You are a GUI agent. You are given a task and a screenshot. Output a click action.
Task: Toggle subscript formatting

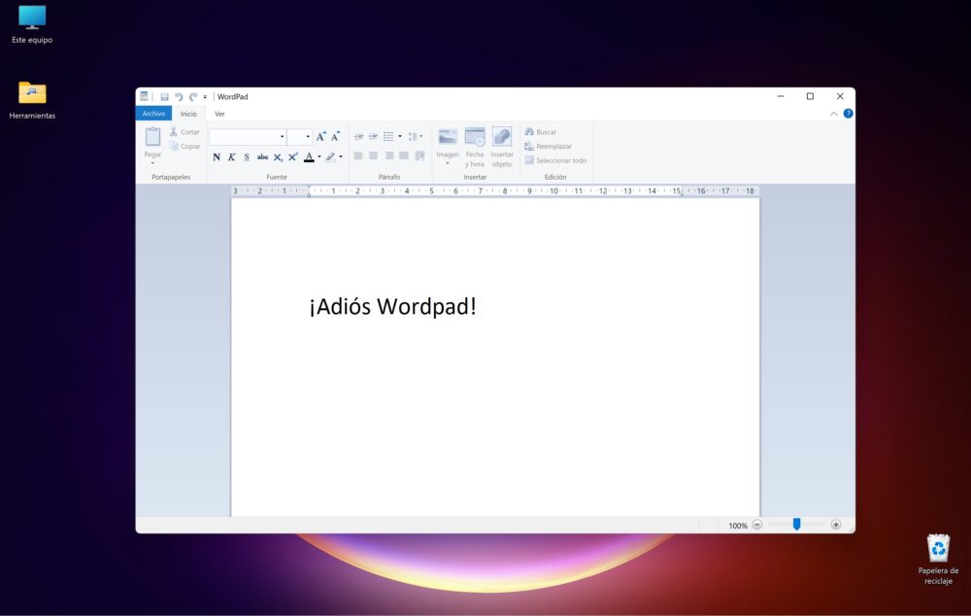click(x=278, y=156)
